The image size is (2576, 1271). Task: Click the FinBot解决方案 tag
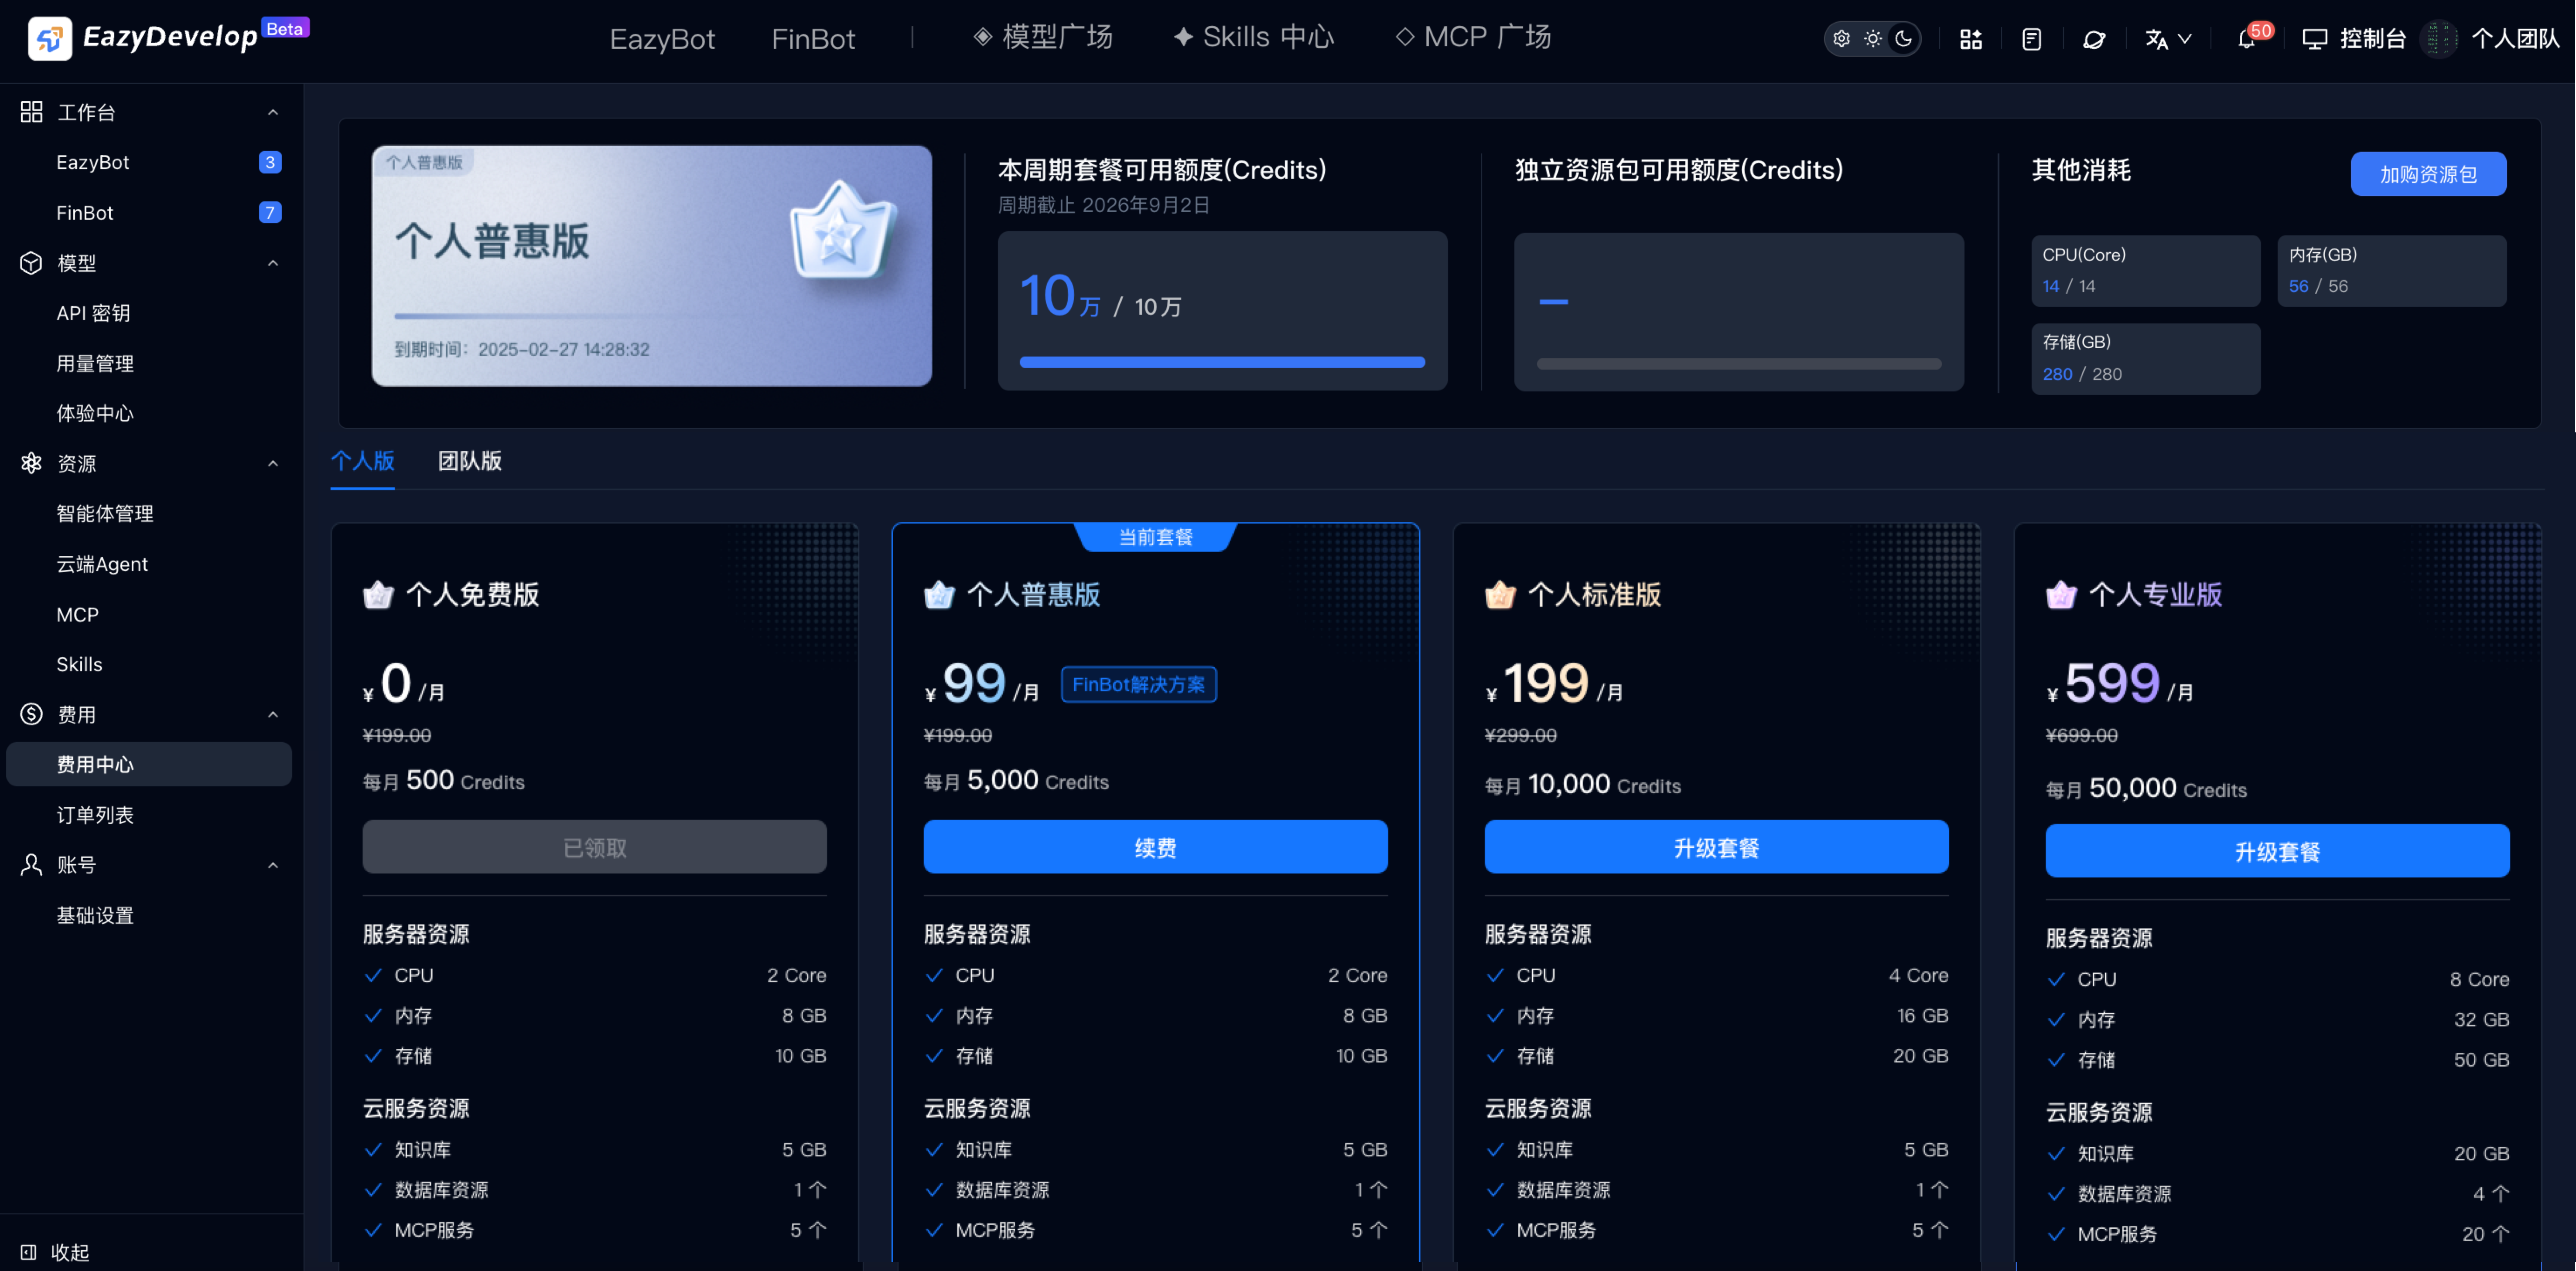[x=1139, y=684]
